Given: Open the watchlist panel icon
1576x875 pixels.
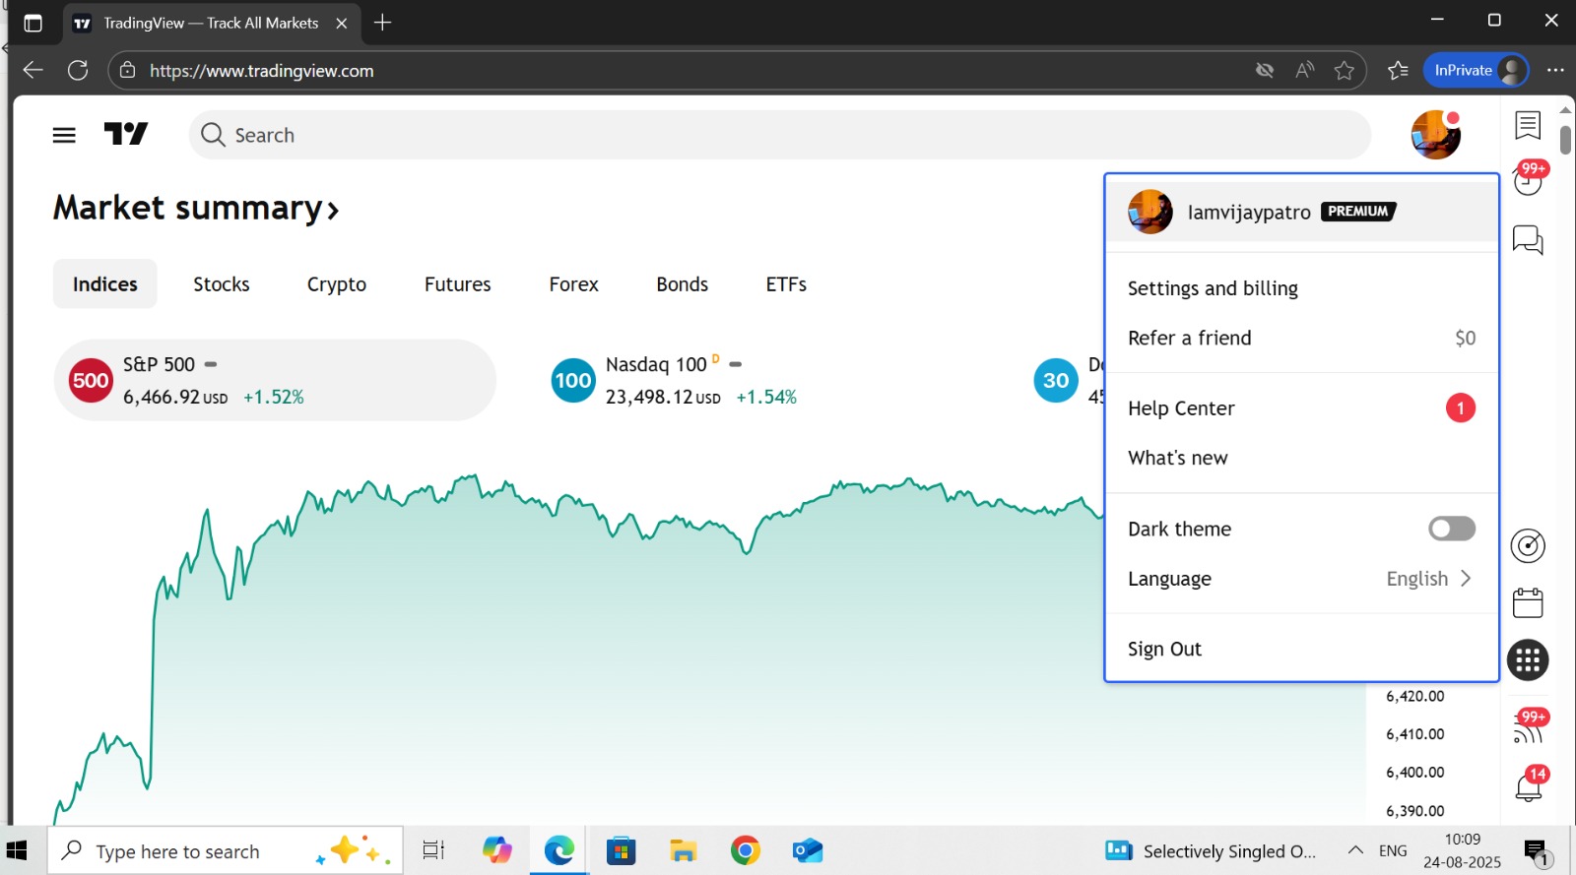Looking at the screenshot, I should coord(1528,125).
